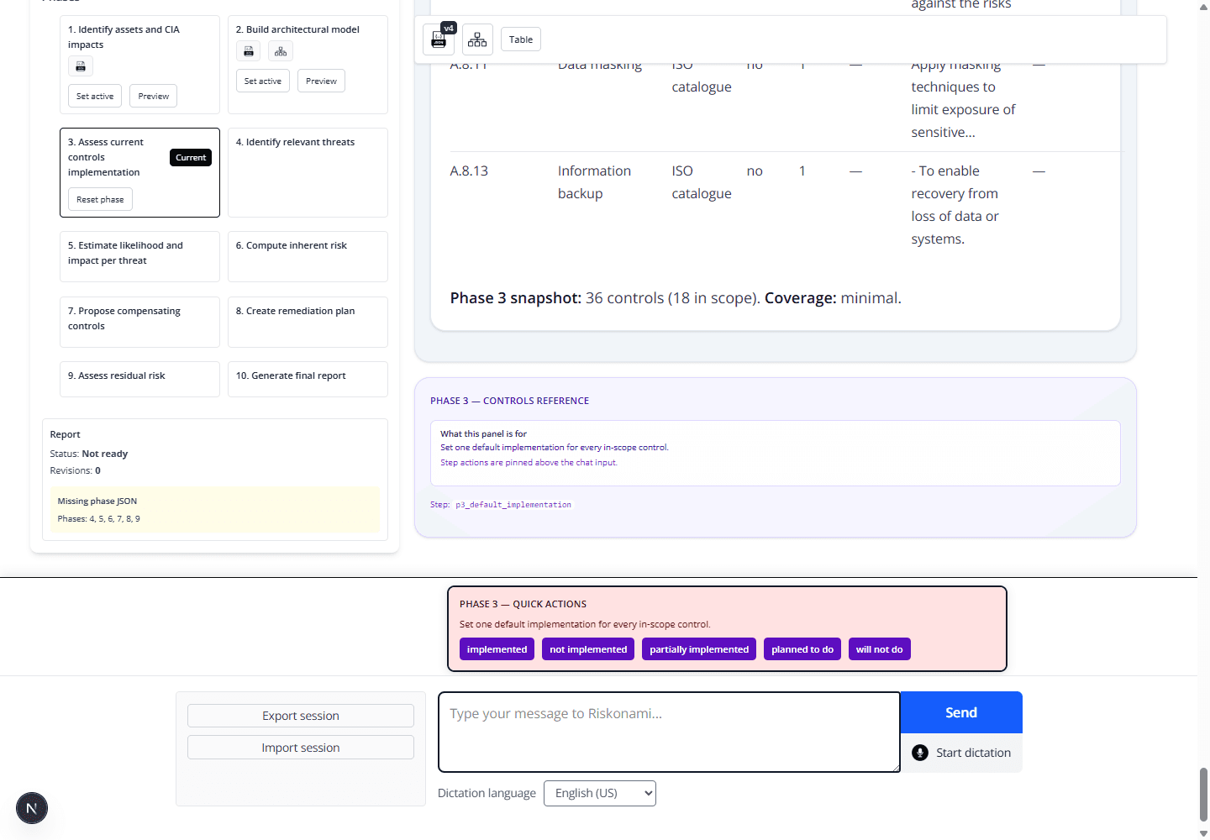Click Revisions: 0 text

point(76,470)
